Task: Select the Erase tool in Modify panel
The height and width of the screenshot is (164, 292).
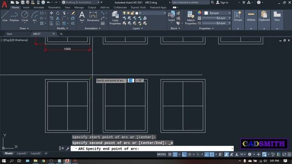Action: tap(73, 13)
